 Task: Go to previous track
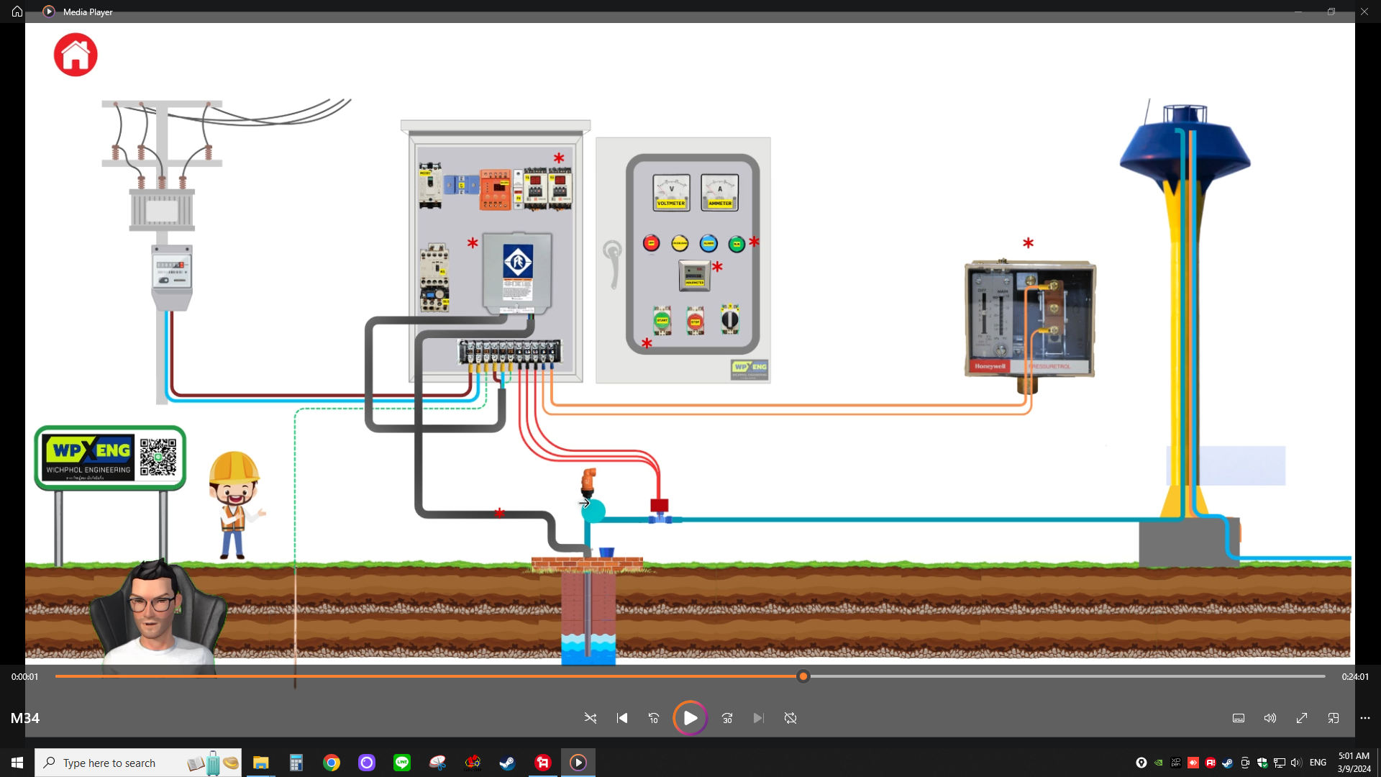coord(622,718)
